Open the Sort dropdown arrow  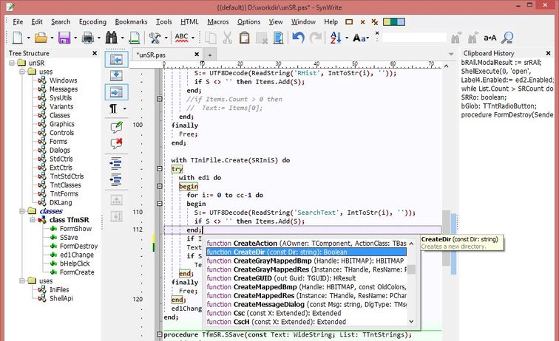pos(347,38)
